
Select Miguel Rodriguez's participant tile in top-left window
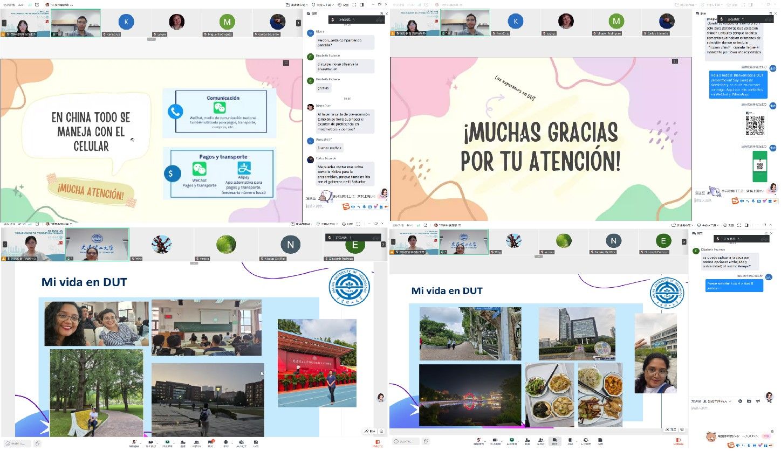pyautogui.click(x=227, y=23)
